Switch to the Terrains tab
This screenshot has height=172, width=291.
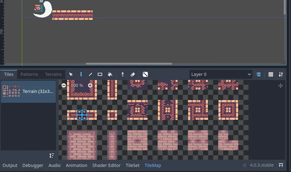[53, 74]
